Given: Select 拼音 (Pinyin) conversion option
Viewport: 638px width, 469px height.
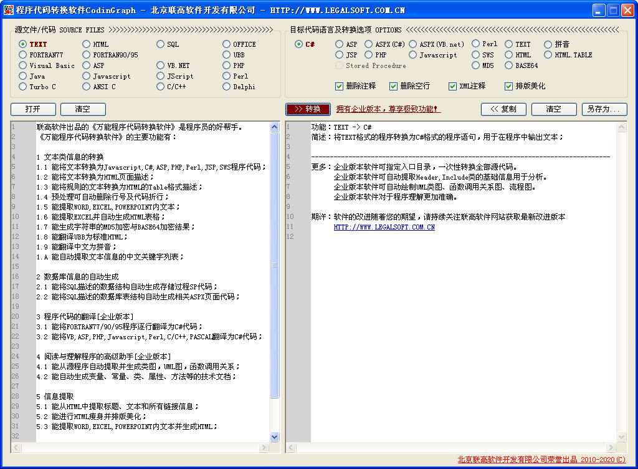Looking at the screenshot, I should click(x=548, y=44).
